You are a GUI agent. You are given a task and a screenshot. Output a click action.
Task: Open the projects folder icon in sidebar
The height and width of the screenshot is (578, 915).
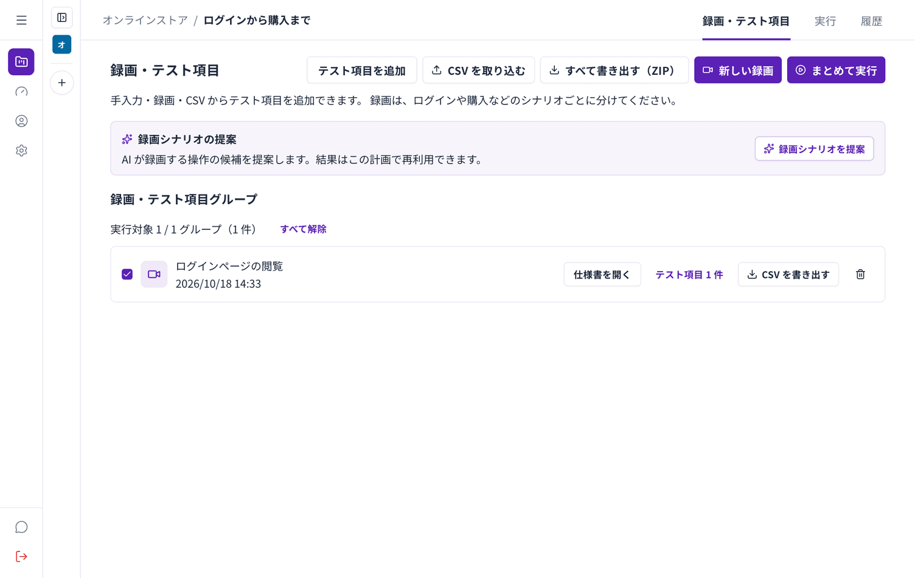pos(21,61)
